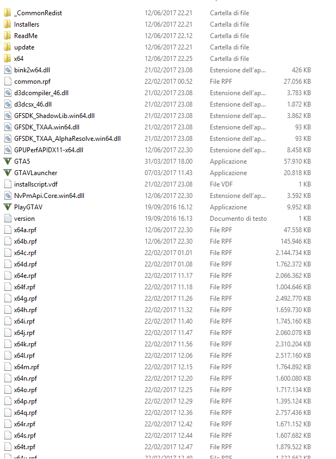Viewport: 336px width, 459px height.
Task: Click the NvPmApi.Core.win64.dll file icon
Action: (x=8, y=196)
